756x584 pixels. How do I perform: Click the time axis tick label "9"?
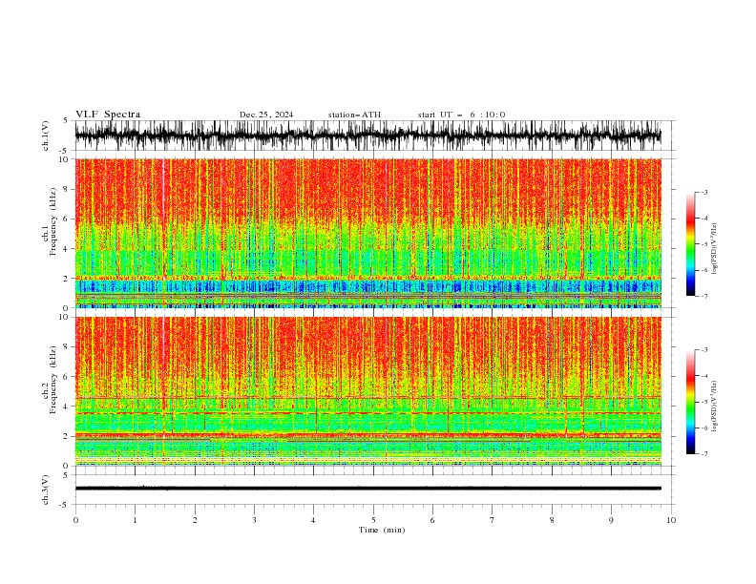tap(611, 520)
